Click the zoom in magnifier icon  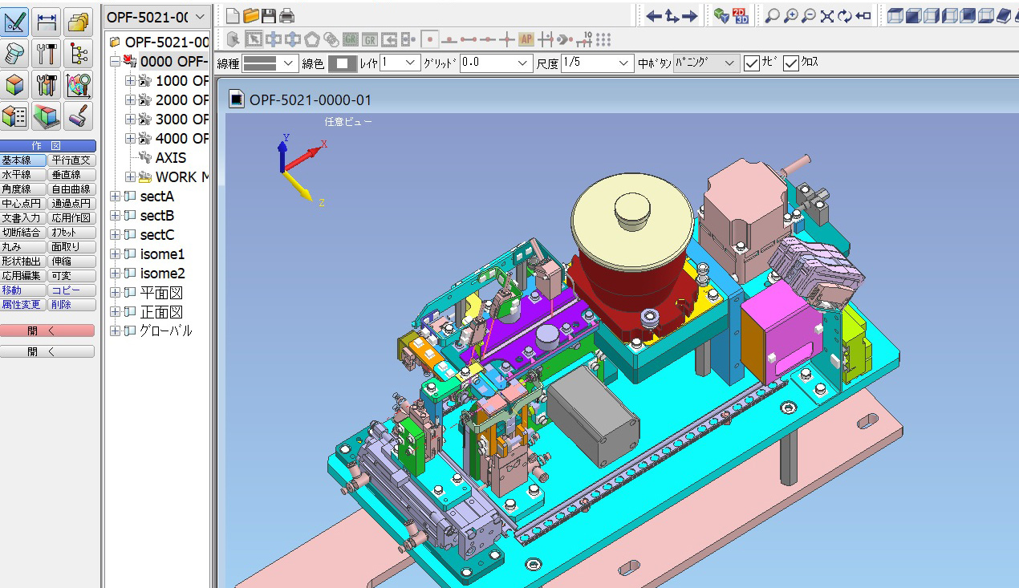click(790, 15)
